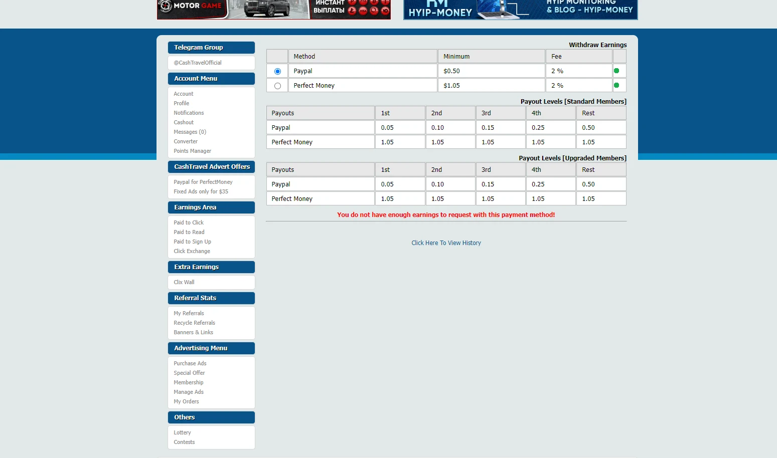This screenshot has height=458, width=777.
Task: Go to Paid to Click
Action: pyautogui.click(x=189, y=222)
